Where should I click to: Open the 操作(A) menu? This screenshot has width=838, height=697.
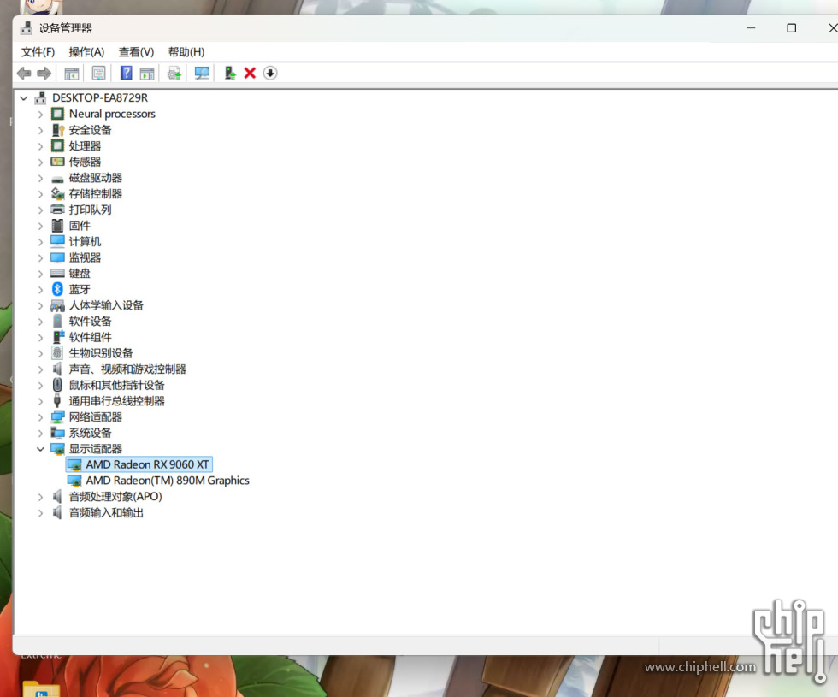pos(86,52)
